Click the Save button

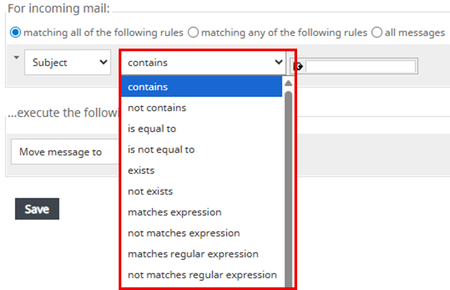point(37,209)
